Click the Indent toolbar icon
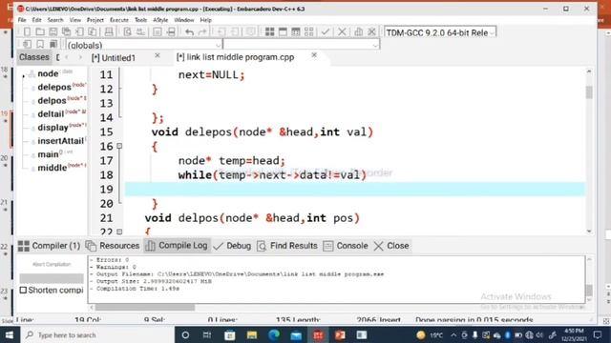 tap(221, 32)
